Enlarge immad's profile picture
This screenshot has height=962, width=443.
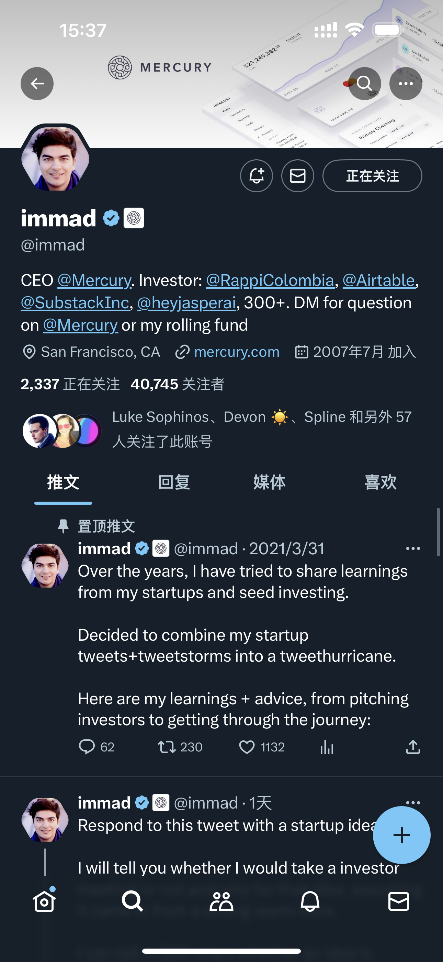(x=55, y=158)
